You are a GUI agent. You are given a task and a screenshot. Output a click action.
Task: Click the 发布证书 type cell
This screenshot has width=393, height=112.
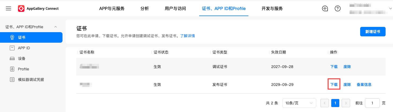(220, 85)
